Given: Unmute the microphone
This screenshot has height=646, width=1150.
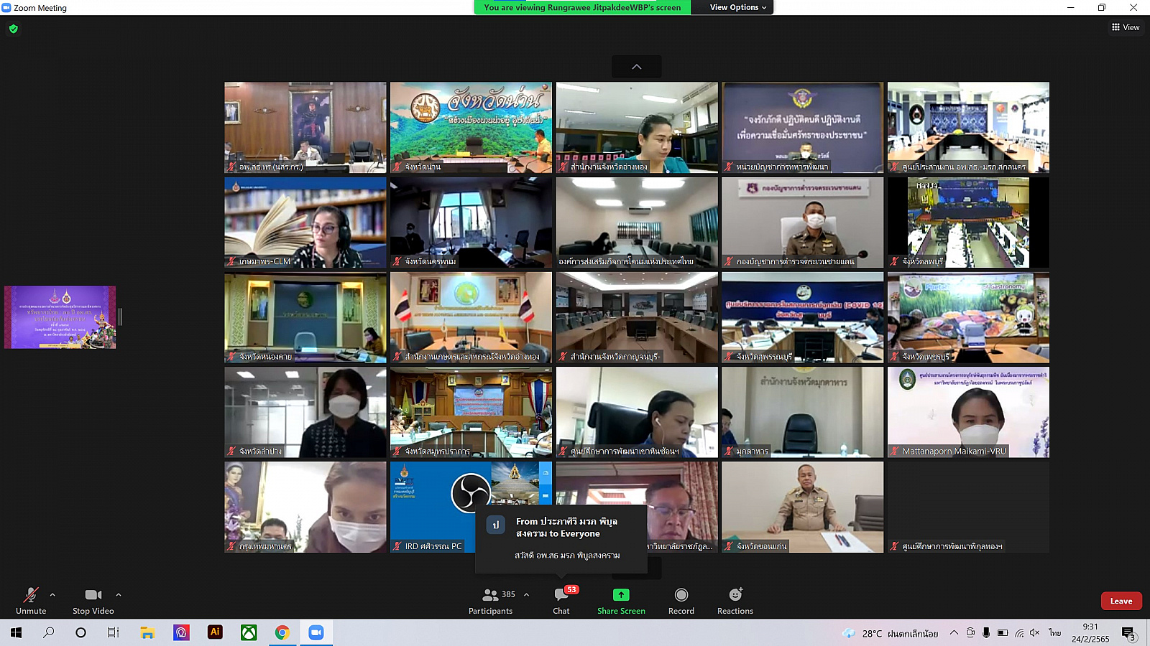Looking at the screenshot, I should (31, 595).
